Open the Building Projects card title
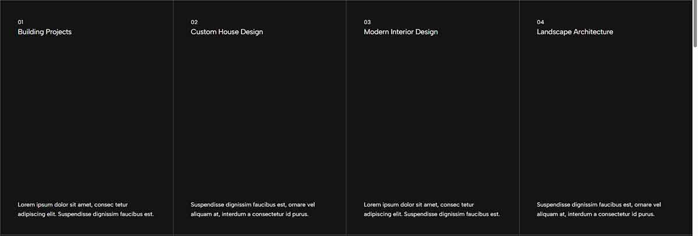The image size is (698, 236). coord(45,32)
